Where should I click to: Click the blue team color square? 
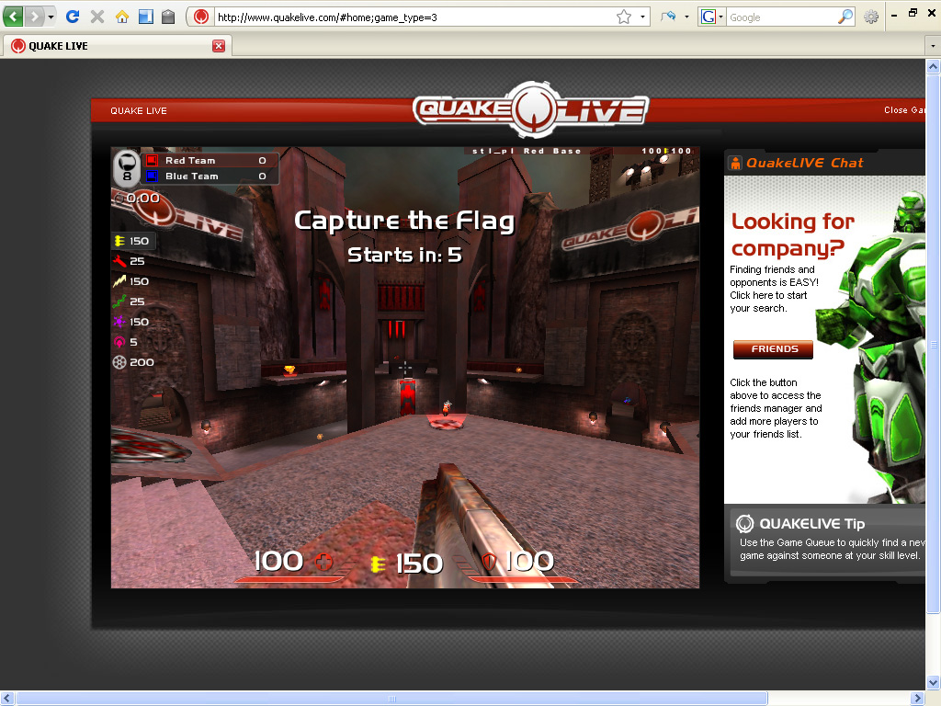(152, 176)
